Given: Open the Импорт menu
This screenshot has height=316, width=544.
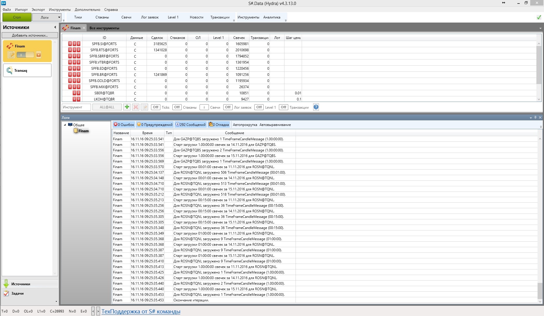Looking at the screenshot, I should tap(21, 10).
